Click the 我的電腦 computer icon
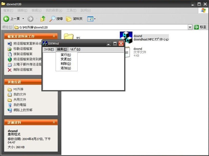Viewport: 209px width, 156px height. (x=10, y=105)
